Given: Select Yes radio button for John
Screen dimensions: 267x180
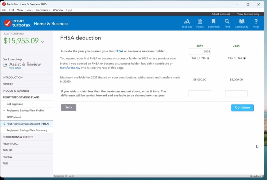Looking at the screenshot, I should [x=199, y=58].
